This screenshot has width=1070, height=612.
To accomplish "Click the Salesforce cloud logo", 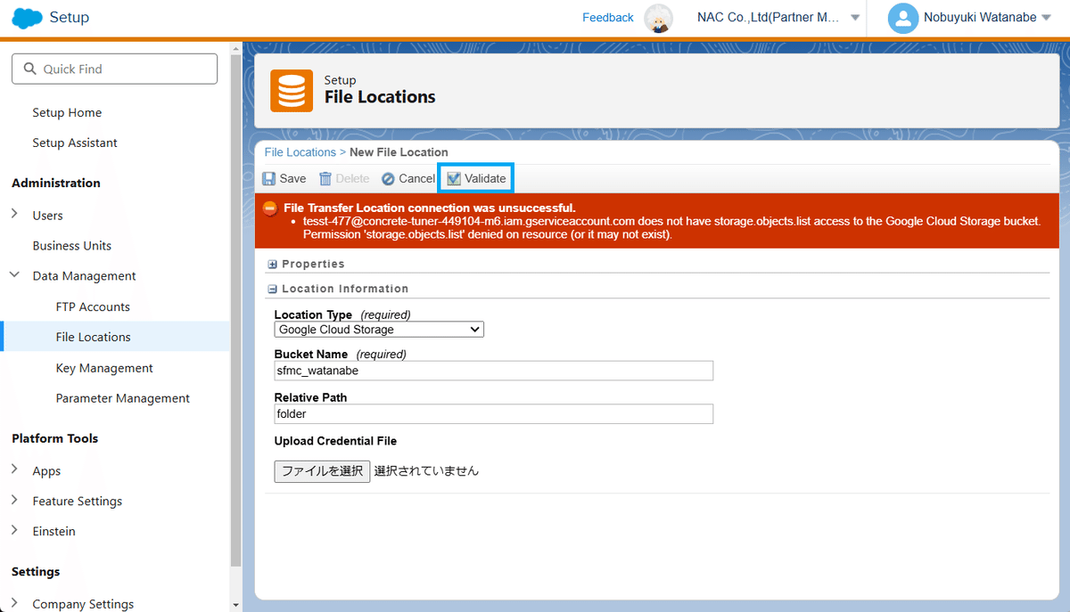I will (x=27, y=18).
